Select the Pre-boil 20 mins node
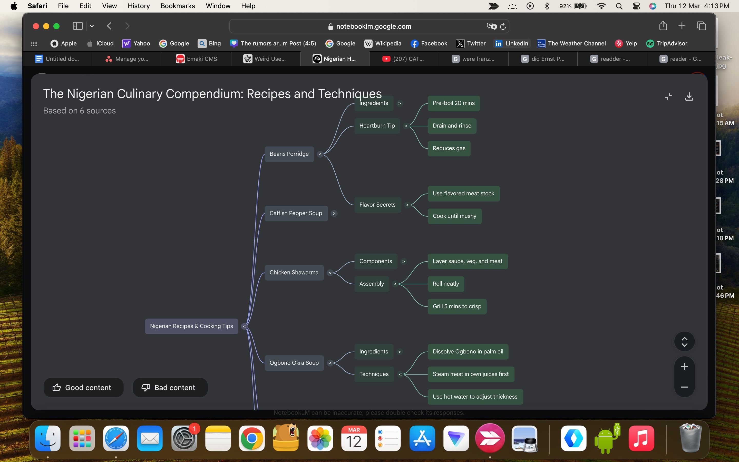739x462 pixels. pos(453,103)
